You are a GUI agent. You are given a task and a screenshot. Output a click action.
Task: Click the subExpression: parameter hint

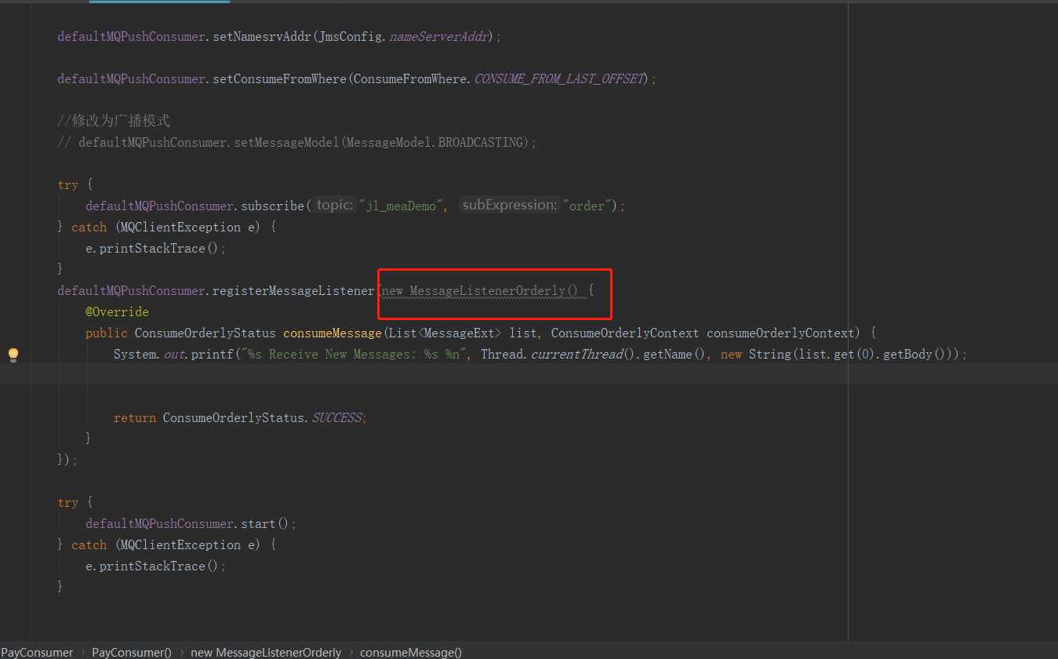509,206
